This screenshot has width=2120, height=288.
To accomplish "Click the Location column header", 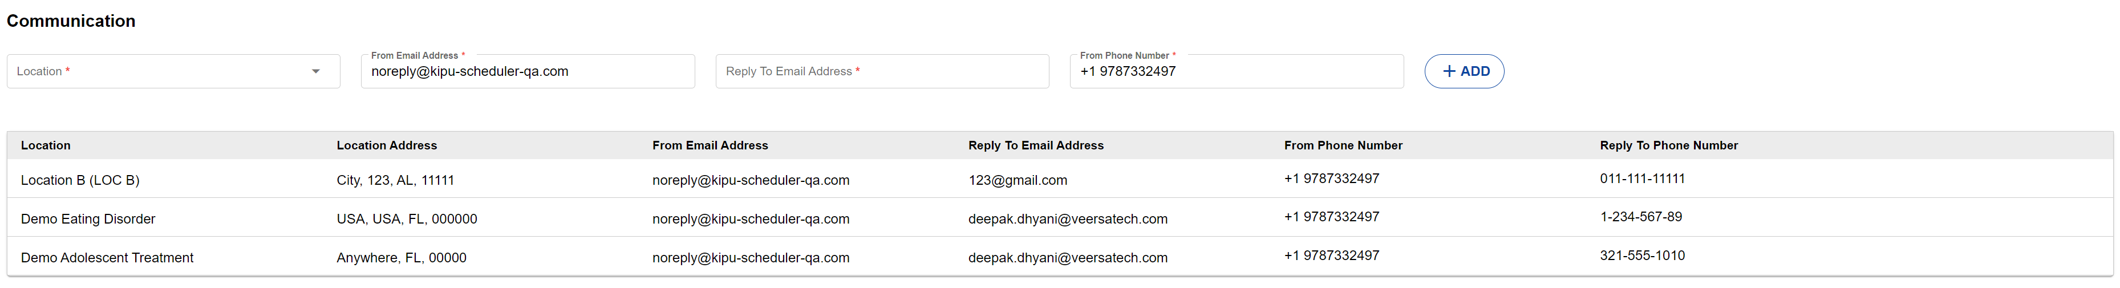I will point(46,145).
